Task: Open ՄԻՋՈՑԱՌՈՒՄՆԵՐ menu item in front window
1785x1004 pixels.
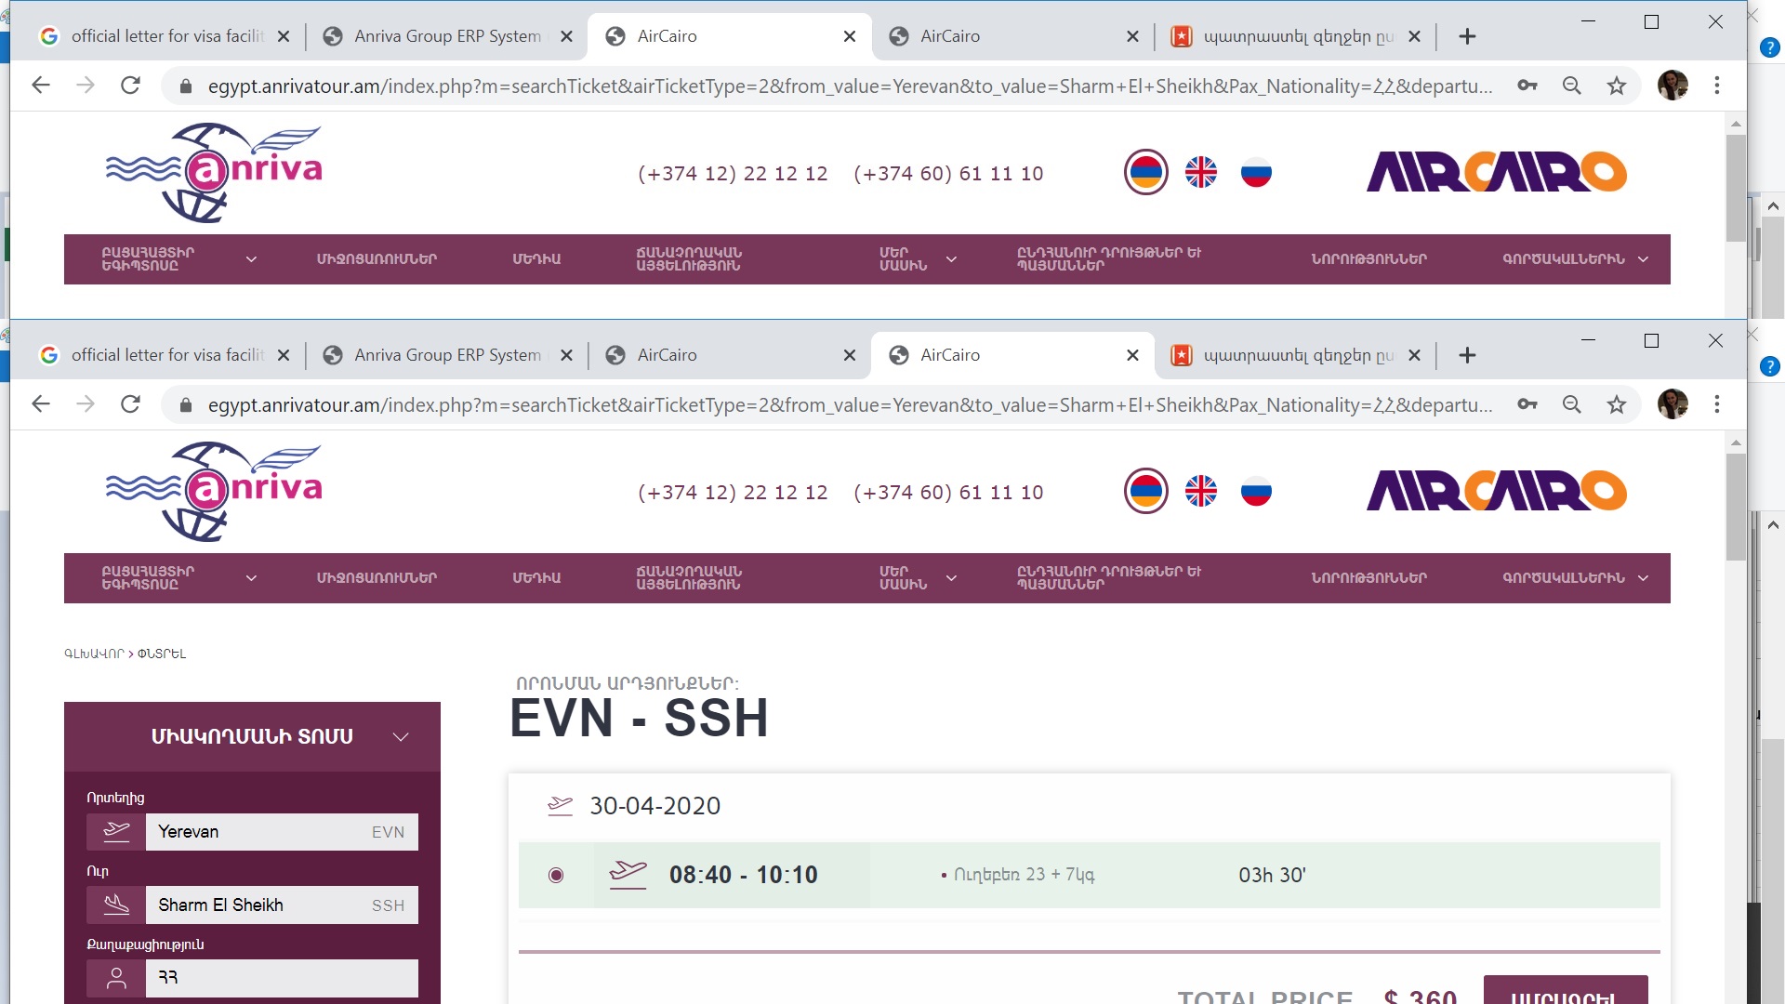Action: [x=377, y=578]
